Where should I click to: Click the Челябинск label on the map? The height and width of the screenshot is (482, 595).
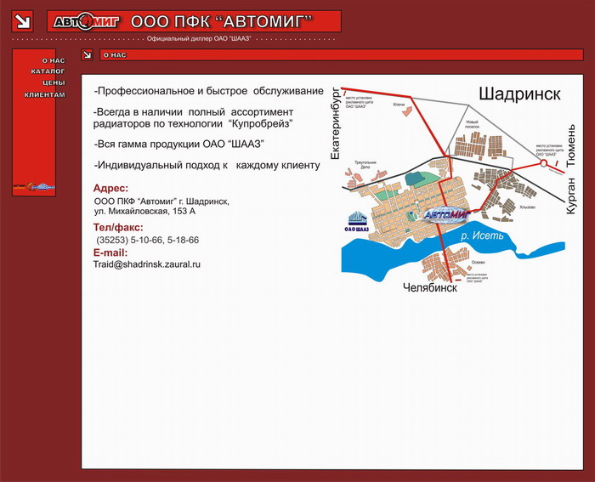tap(430, 287)
